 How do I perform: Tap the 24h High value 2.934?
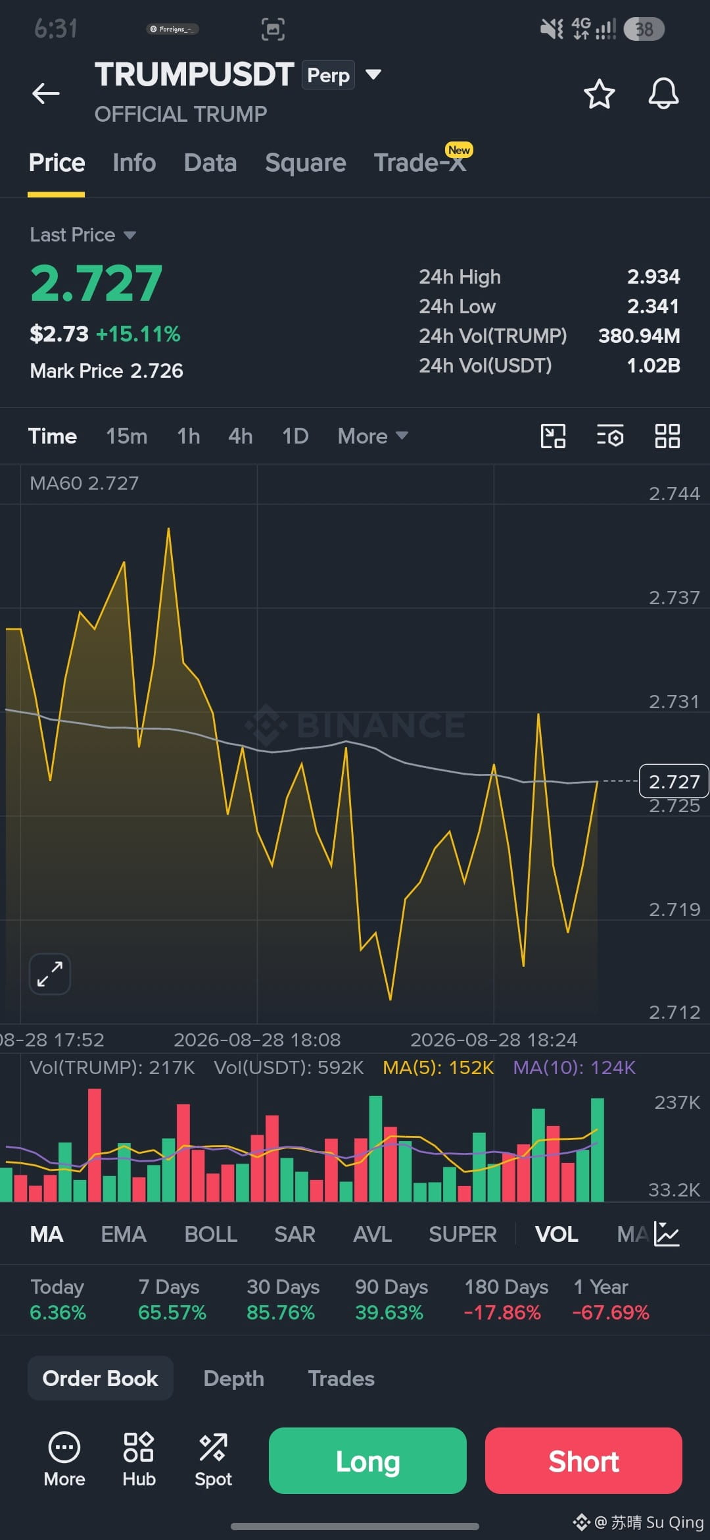point(653,276)
